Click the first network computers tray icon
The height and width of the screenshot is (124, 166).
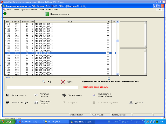[x=151, y=122]
